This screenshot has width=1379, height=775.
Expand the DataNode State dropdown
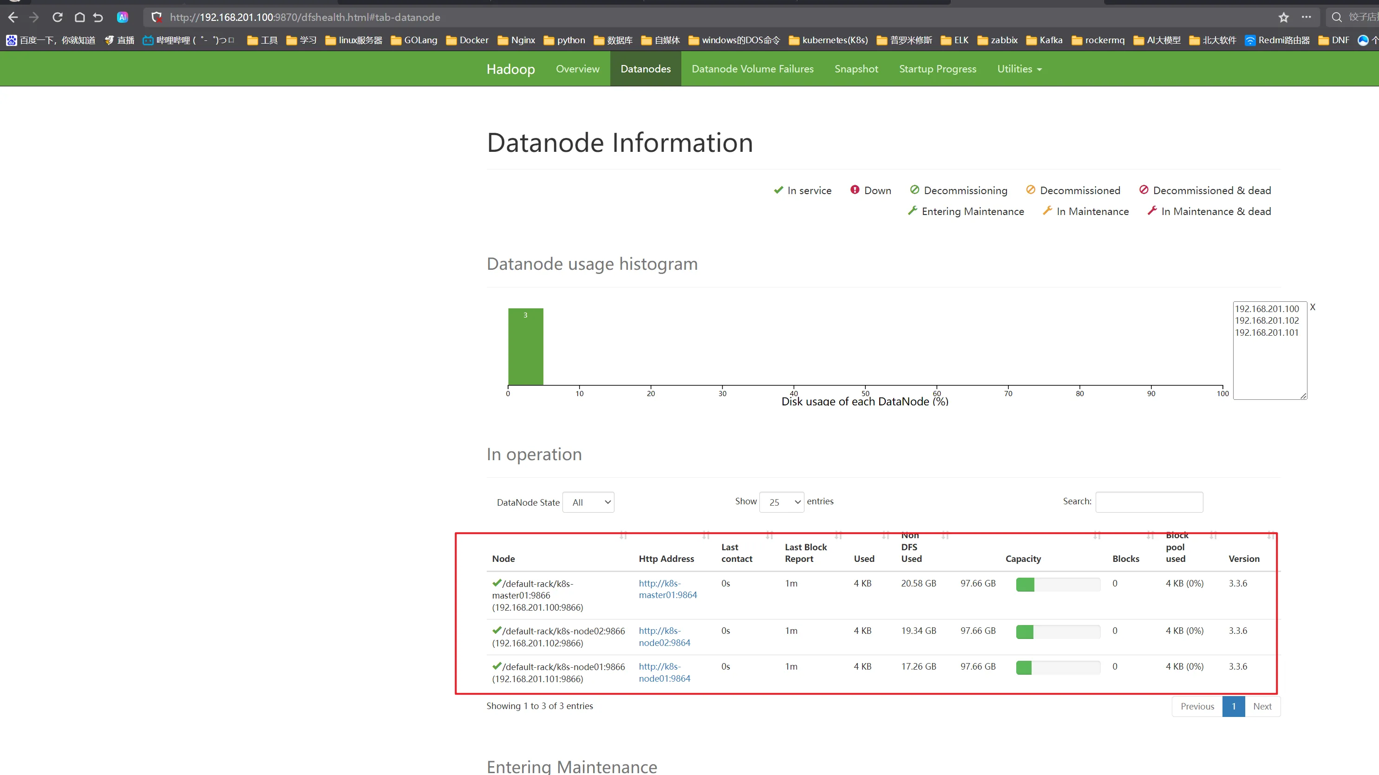pos(588,502)
